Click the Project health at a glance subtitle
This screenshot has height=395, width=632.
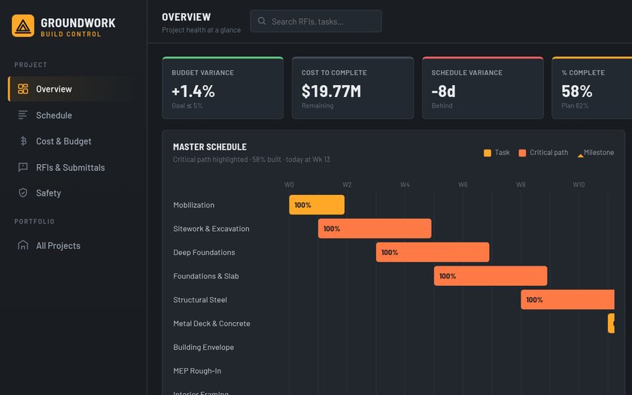click(201, 30)
